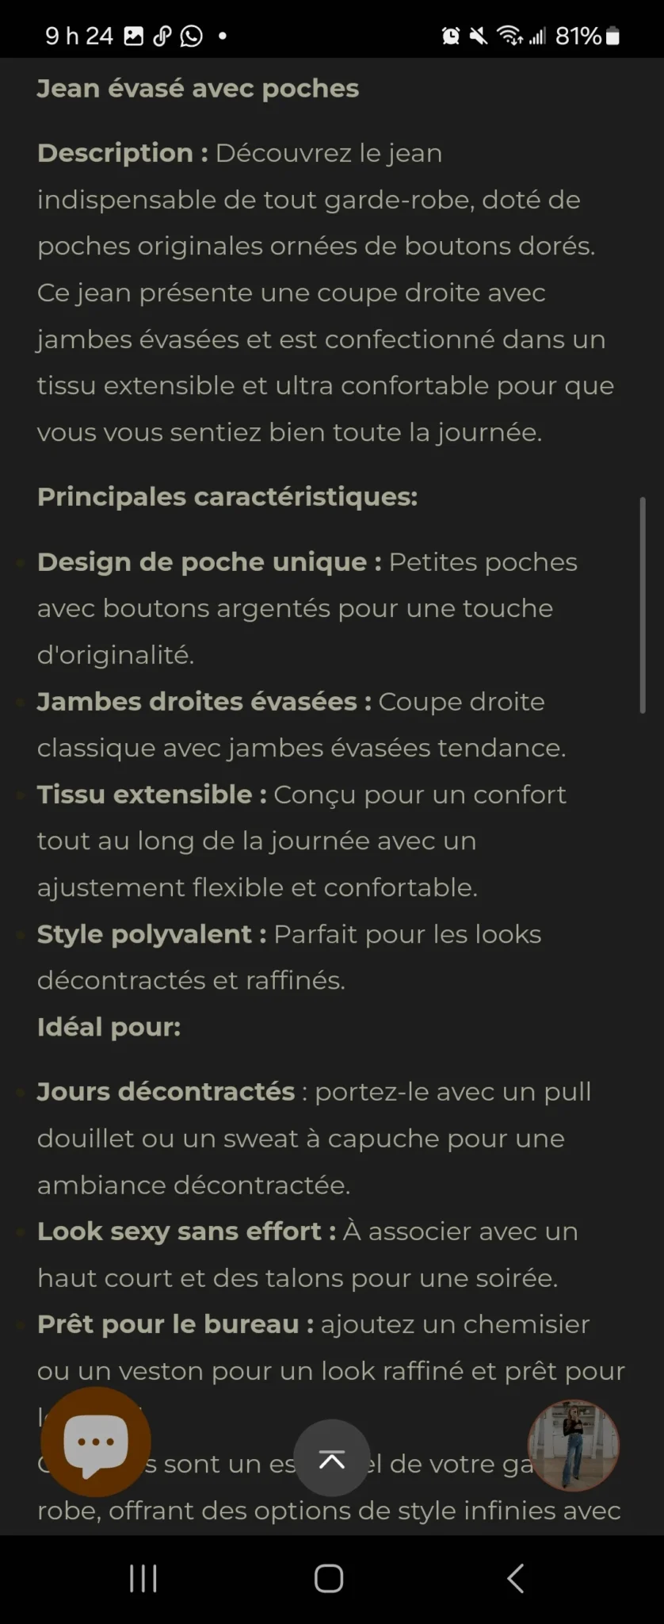Tap the WhatsApp notification icon

tap(191, 36)
